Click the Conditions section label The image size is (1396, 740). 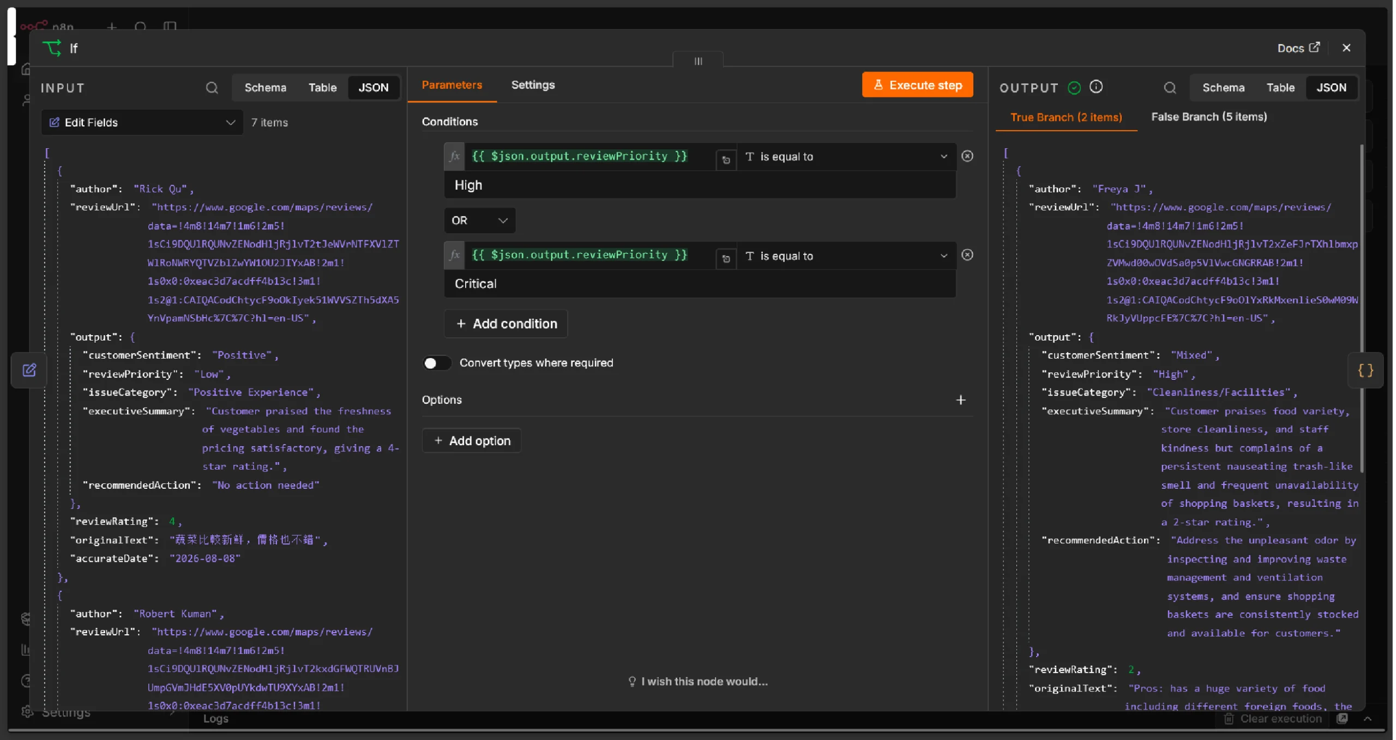[449, 122]
